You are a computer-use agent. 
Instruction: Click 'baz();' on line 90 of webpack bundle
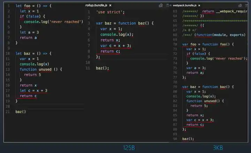coord(188,139)
